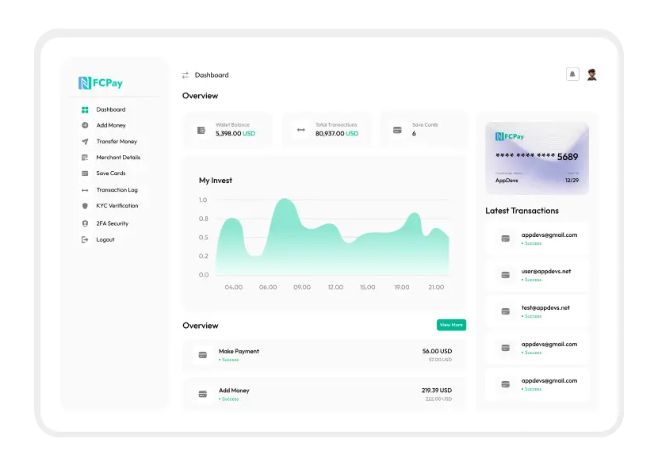Click the Wallet Balance wallet icon
The image size is (658, 469).
[201, 130]
